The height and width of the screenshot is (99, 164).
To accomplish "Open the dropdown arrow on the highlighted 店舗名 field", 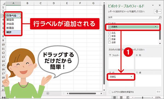I will point(156,27).
